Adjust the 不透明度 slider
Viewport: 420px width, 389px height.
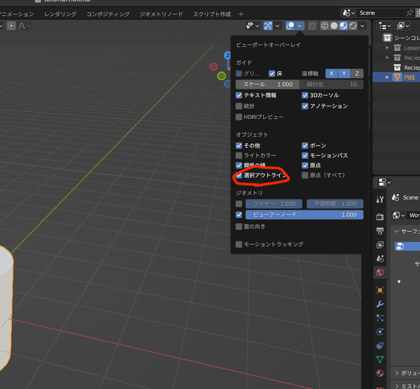point(335,204)
